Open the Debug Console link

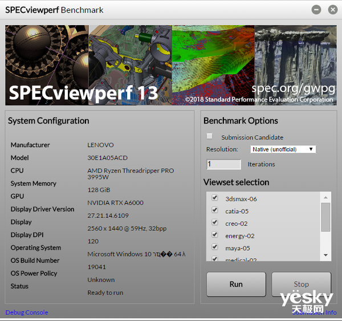[27, 312]
